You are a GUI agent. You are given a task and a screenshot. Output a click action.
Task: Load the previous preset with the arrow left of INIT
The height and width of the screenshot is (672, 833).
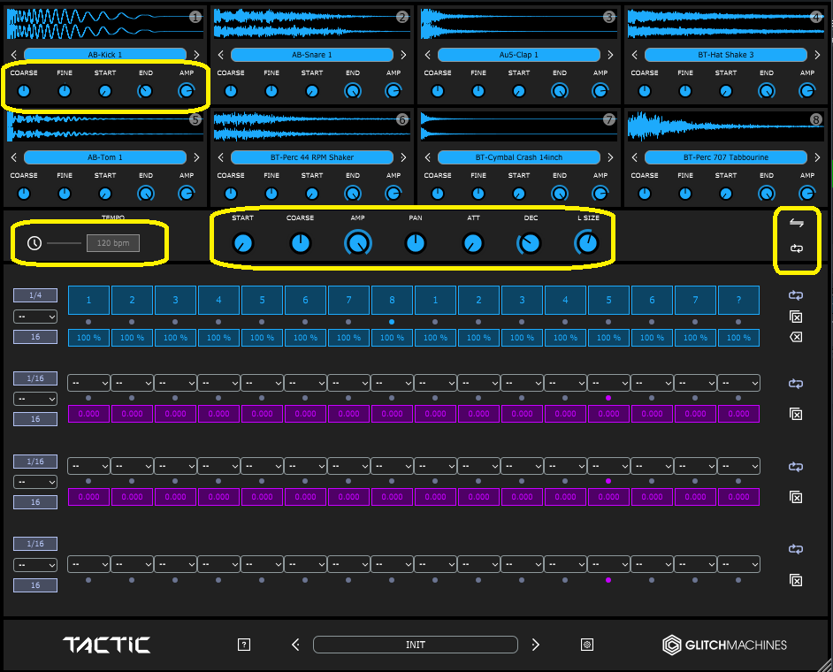(x=296, y=645)
